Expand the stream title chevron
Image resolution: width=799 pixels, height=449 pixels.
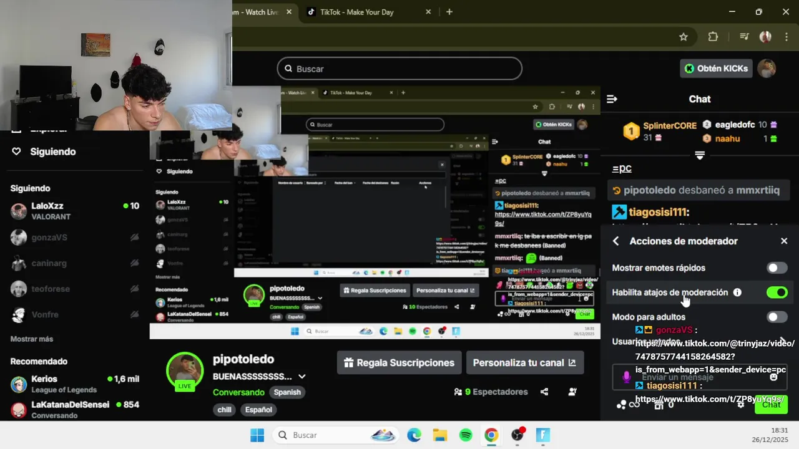302,377
